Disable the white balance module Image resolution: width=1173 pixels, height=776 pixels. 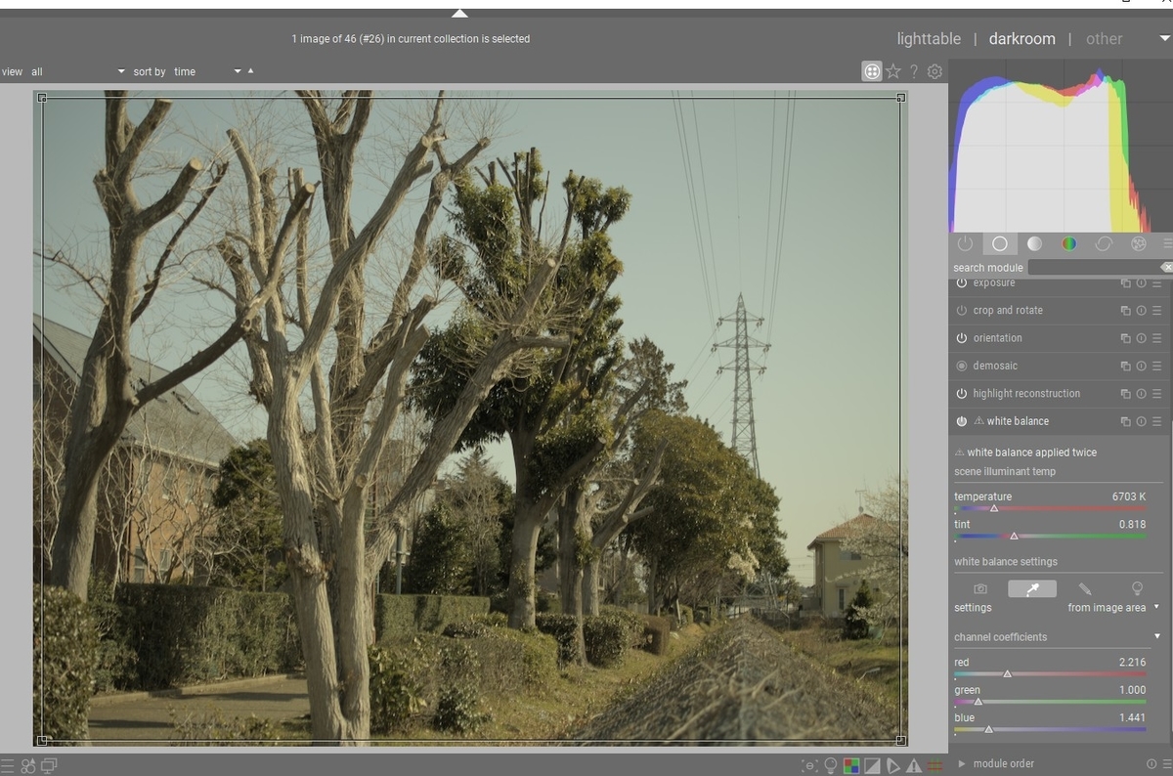click(961, 420)
